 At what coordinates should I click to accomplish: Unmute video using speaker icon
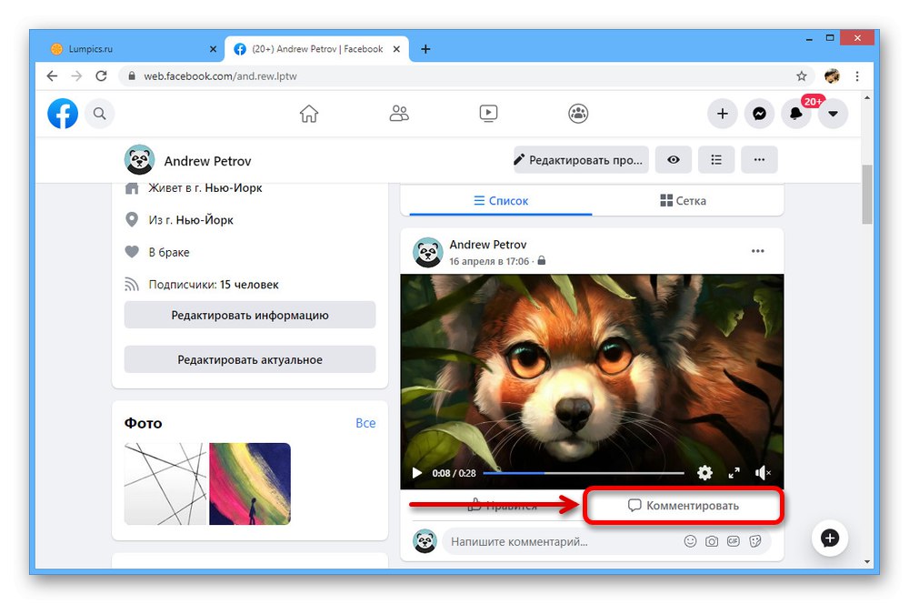coord(763,473)
